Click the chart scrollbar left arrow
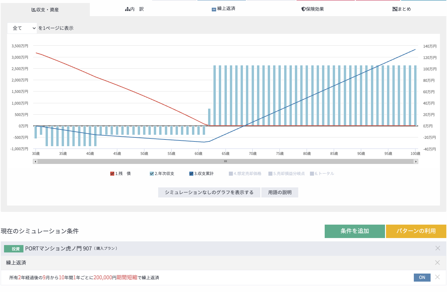Screen dimensions: 447x292 pos(35,162)
